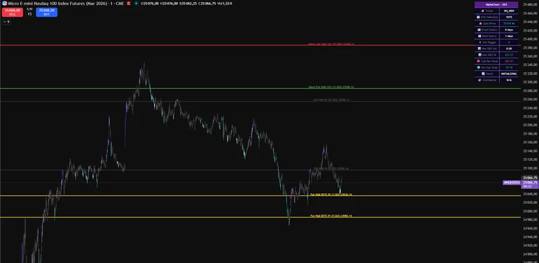Click the Vol 1,52 K readout

225,3
